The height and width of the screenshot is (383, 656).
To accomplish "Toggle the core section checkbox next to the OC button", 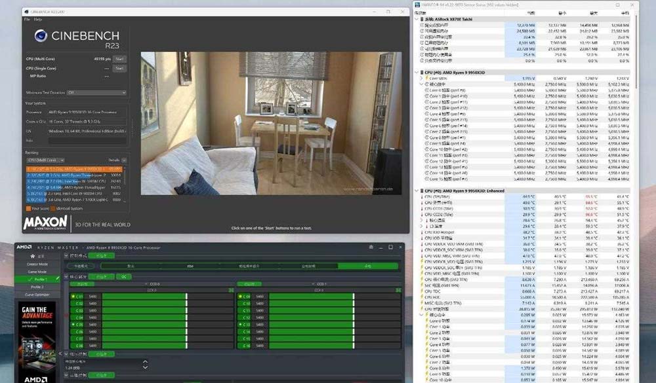I will coord(66,276).
